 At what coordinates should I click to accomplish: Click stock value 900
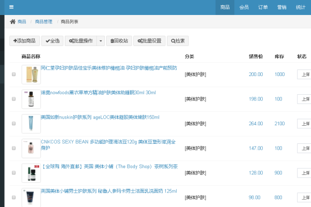[x=278, y=173]
